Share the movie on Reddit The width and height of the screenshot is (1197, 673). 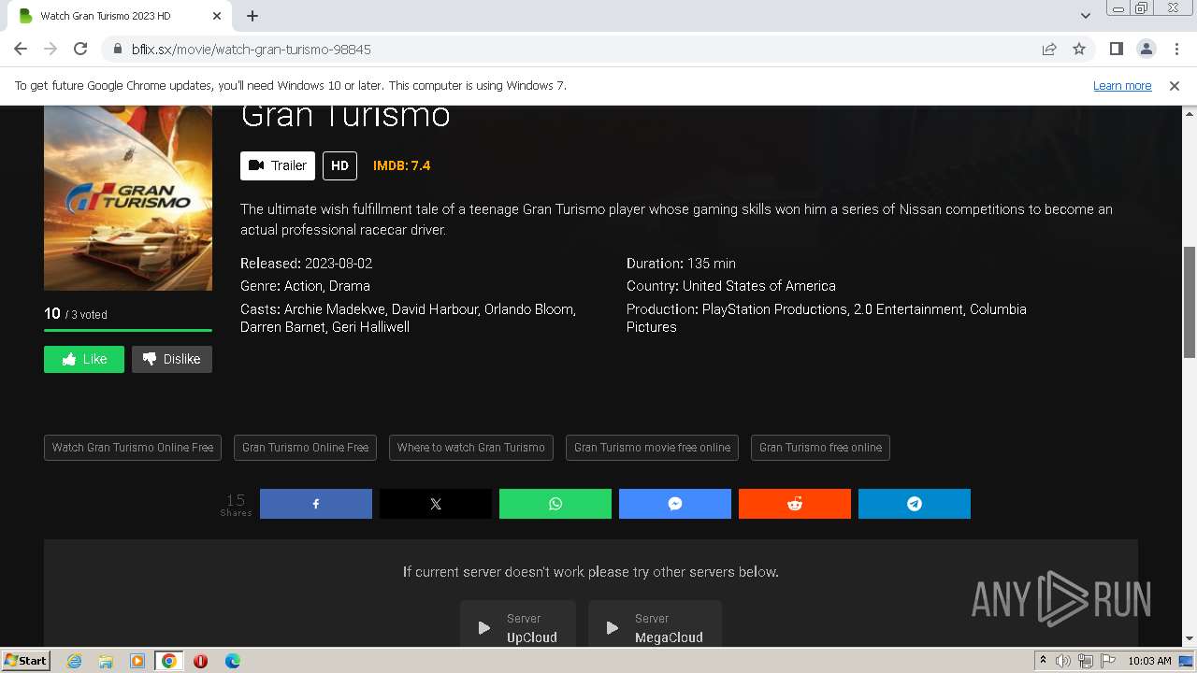795,504
